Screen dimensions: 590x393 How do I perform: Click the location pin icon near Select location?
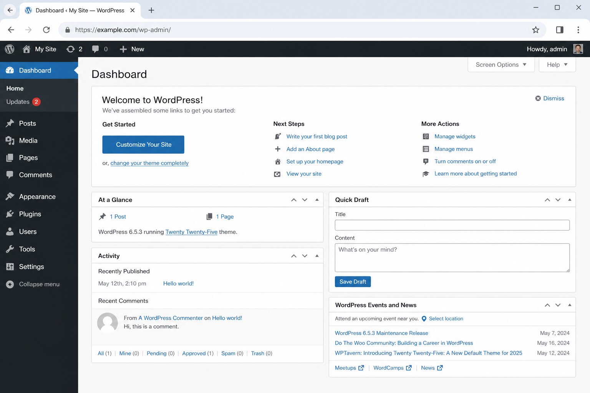click(424, 319)
